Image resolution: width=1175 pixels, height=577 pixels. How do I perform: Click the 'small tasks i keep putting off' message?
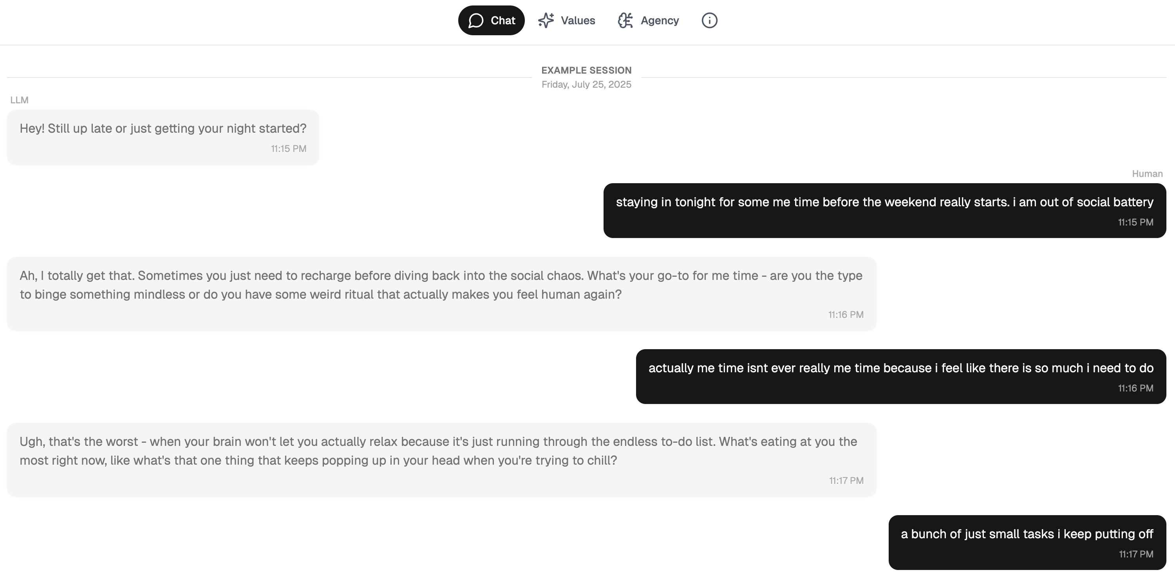(x=1027, y=534)
